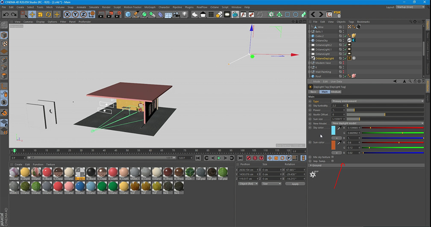Select the D_Glass material thumbnail

80,173
